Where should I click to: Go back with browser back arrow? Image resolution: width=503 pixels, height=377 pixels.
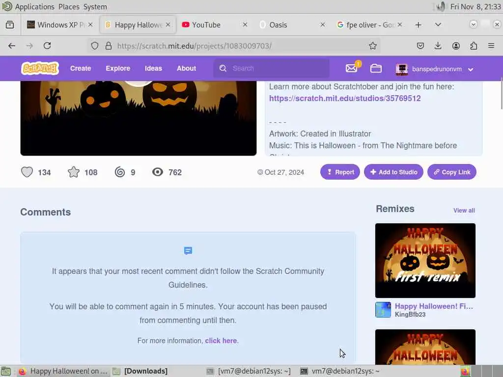tap(12, 46)
